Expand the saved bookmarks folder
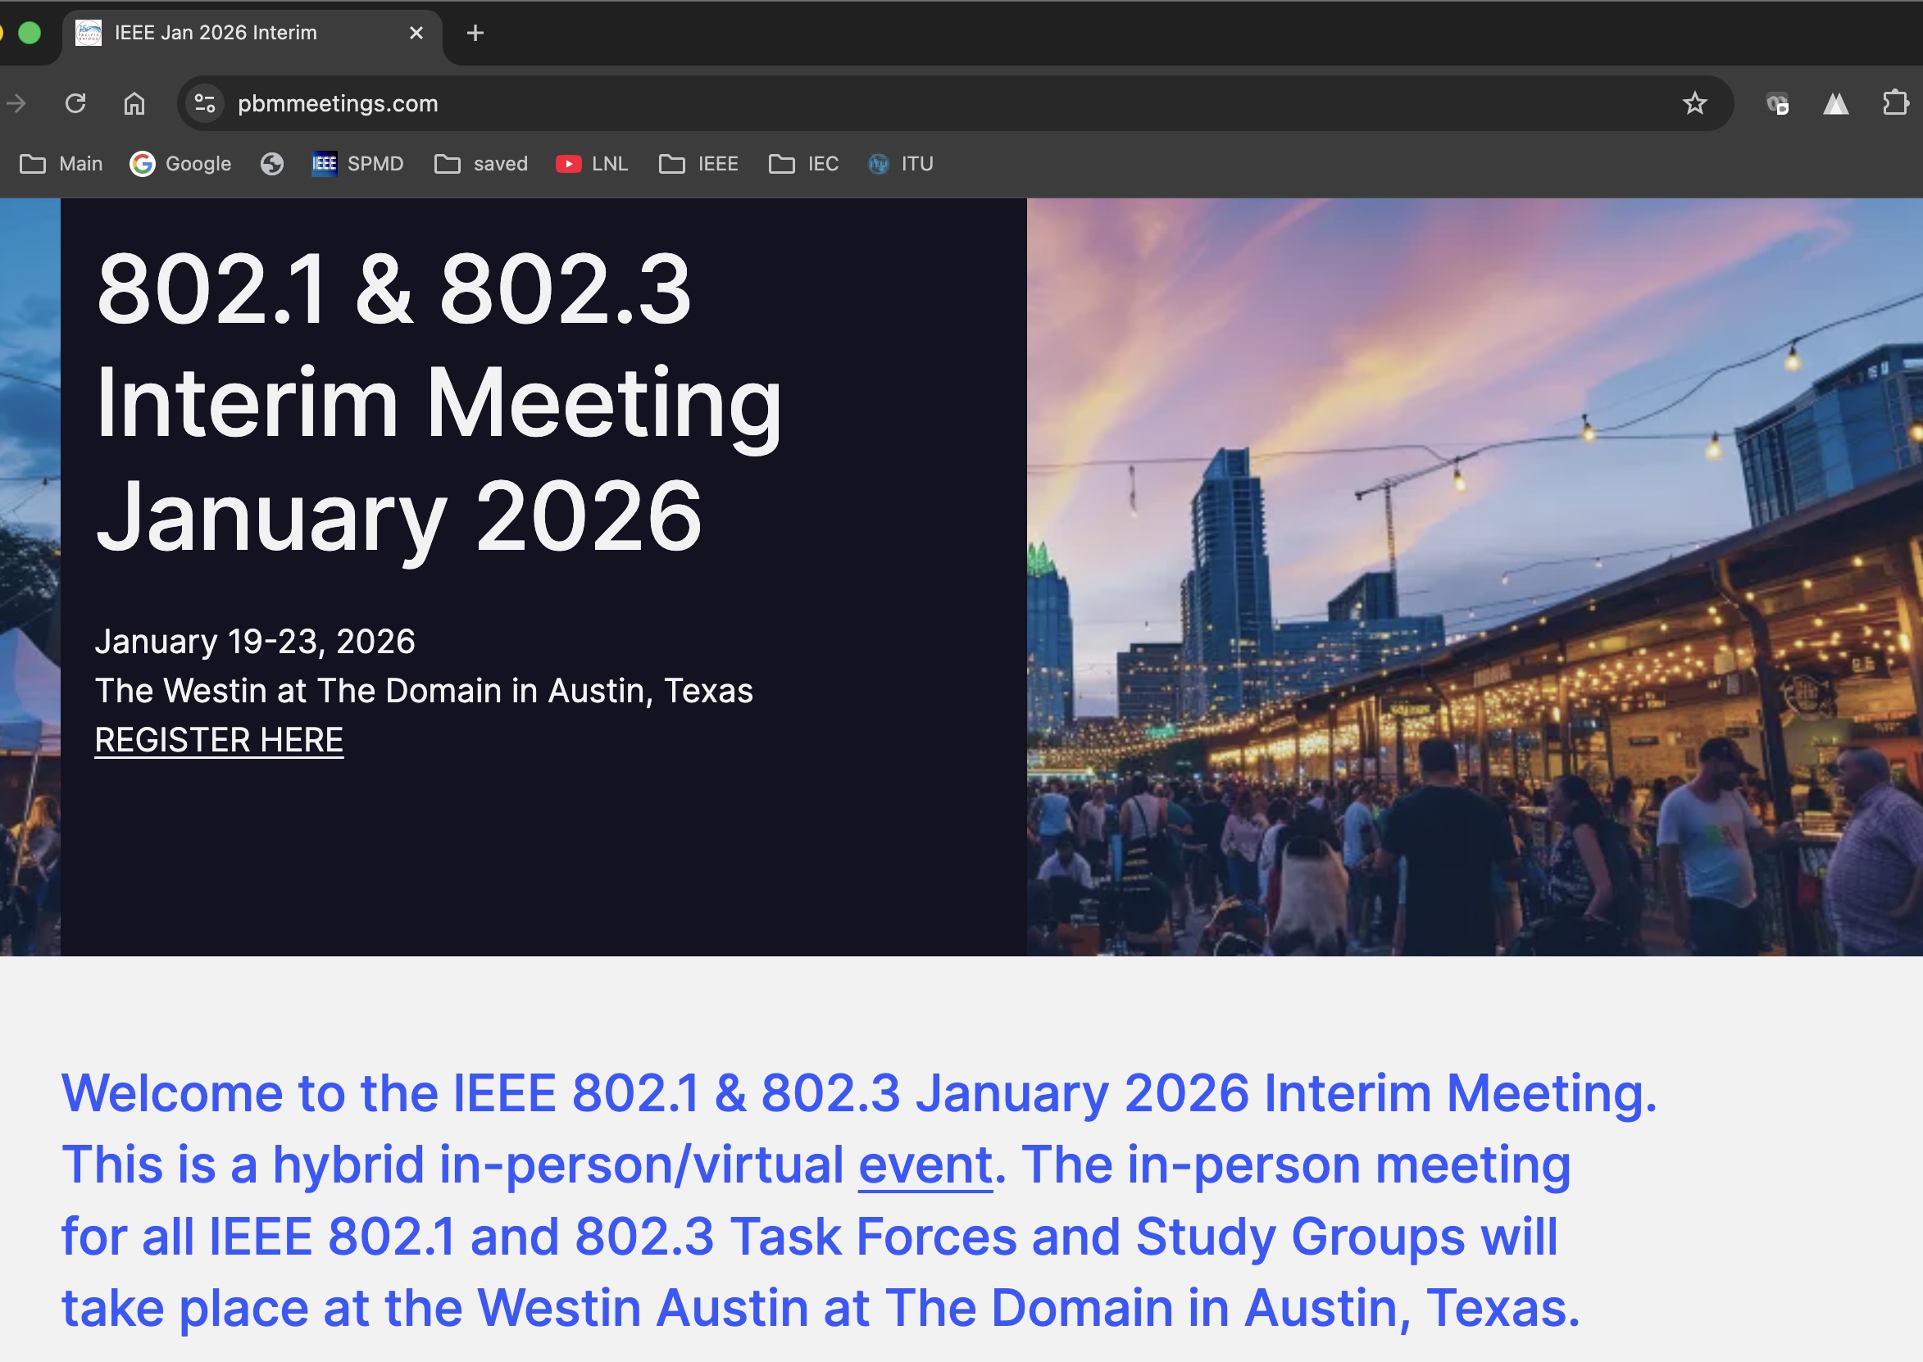 tap(481, 164)
